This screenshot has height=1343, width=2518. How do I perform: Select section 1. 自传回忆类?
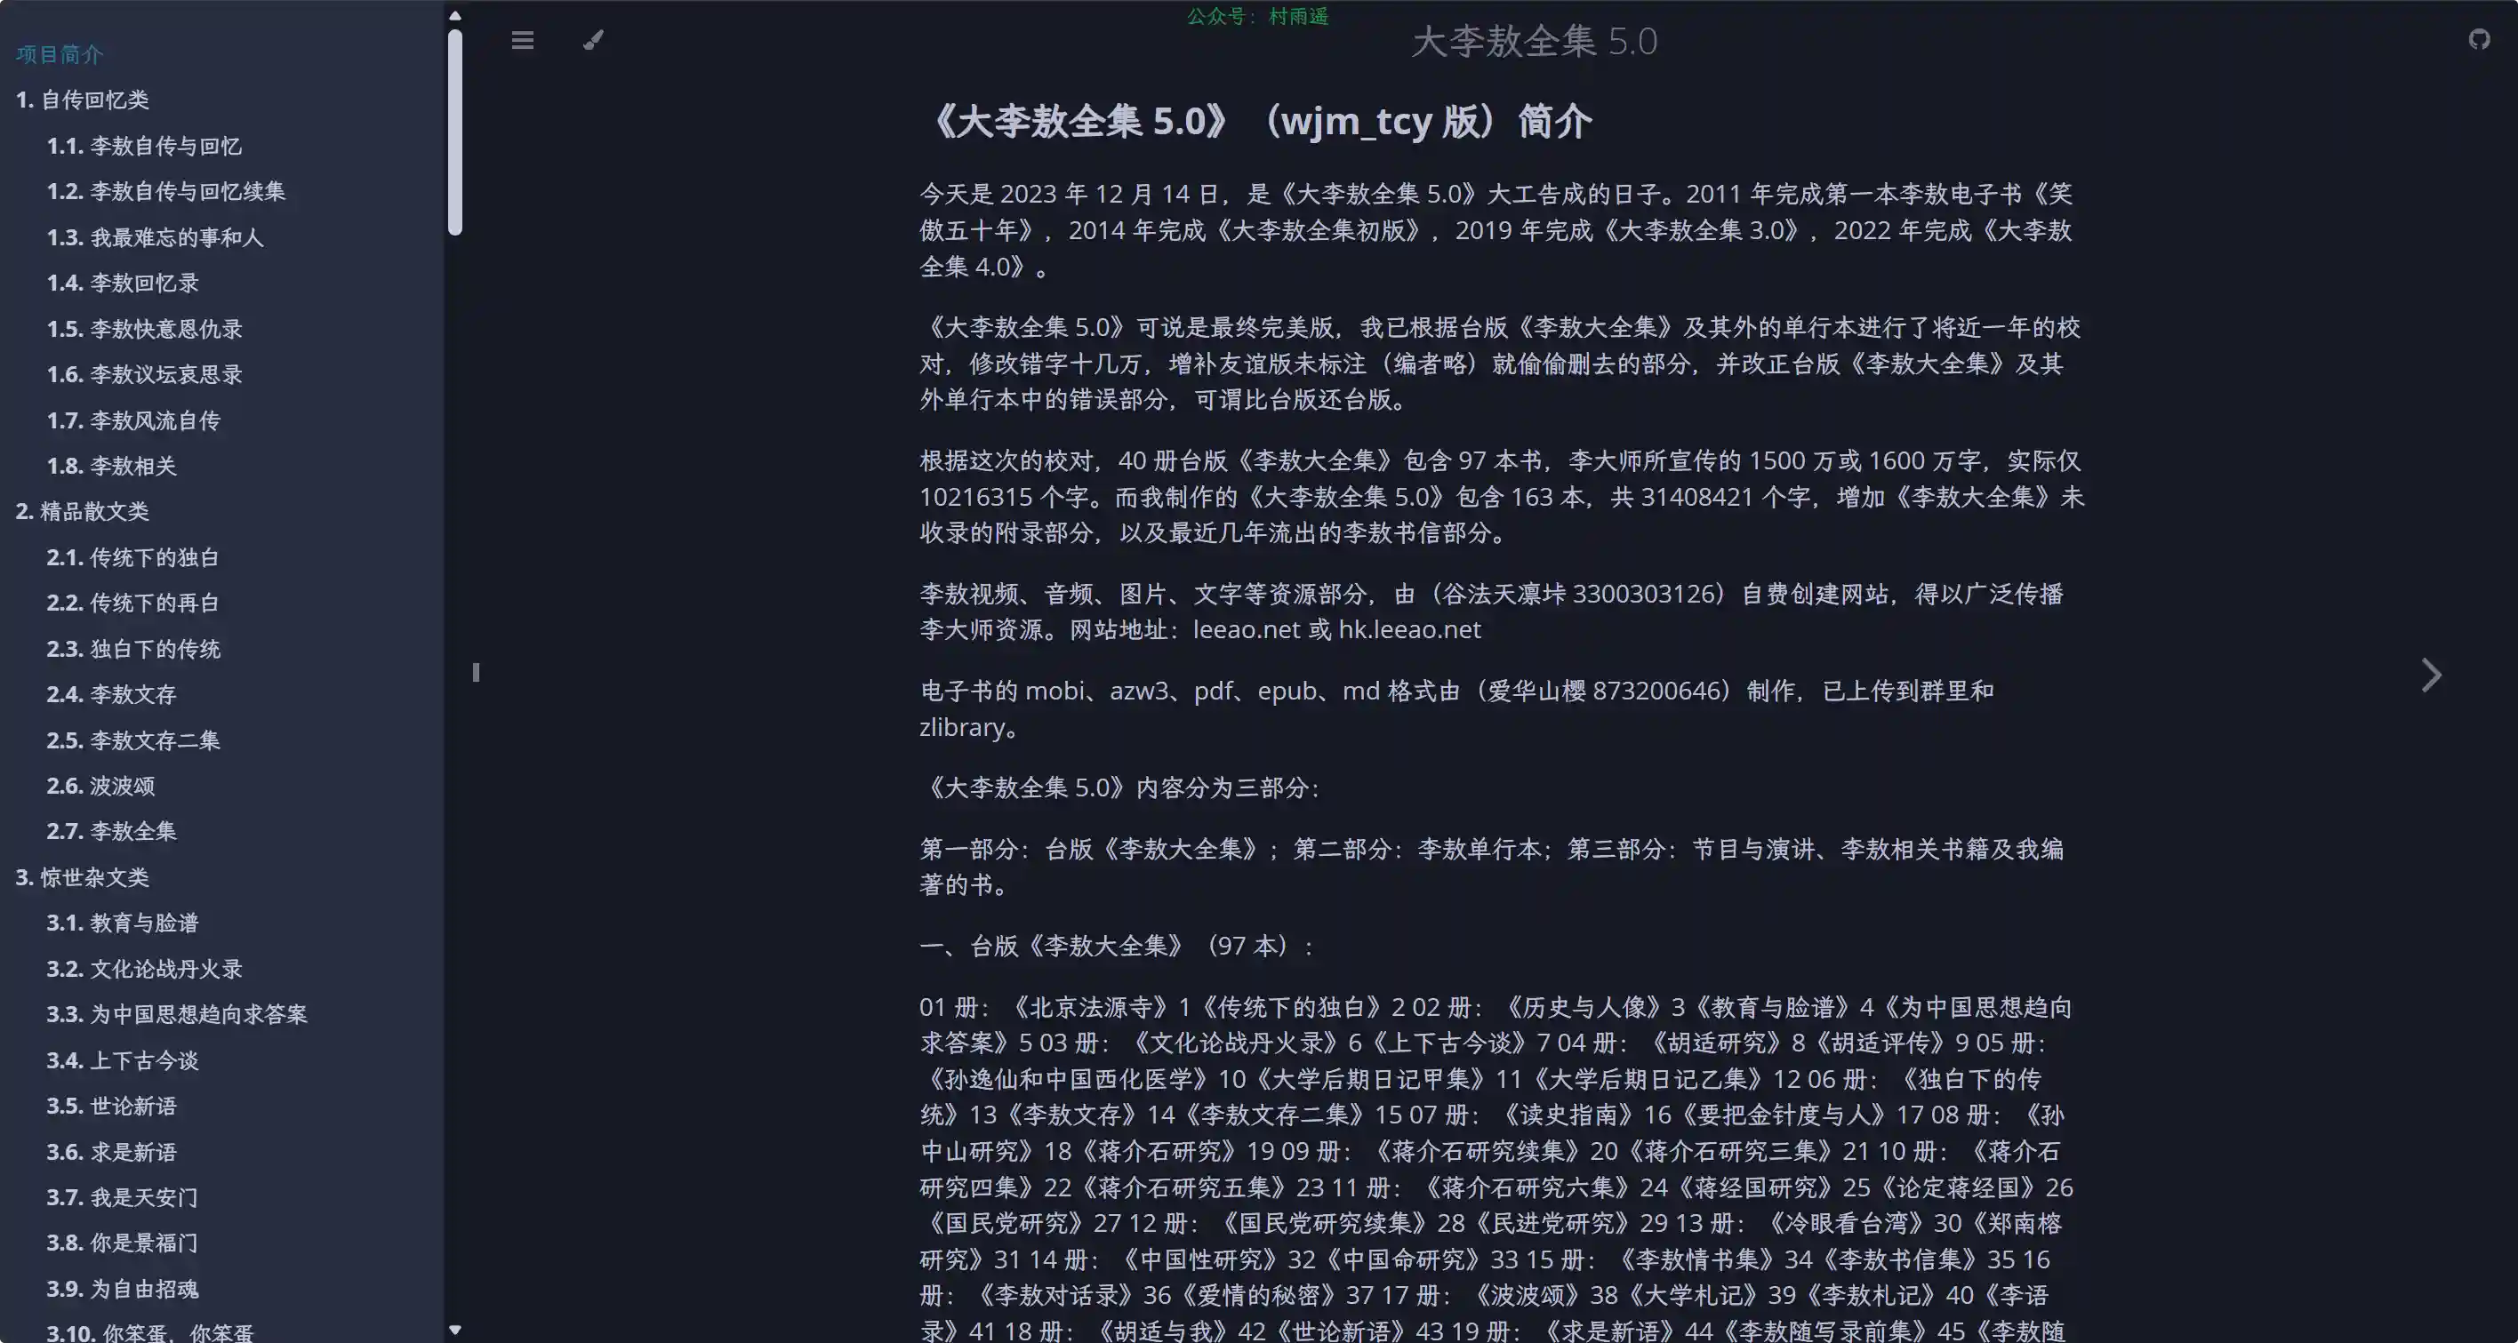click(x=83, y=100)
